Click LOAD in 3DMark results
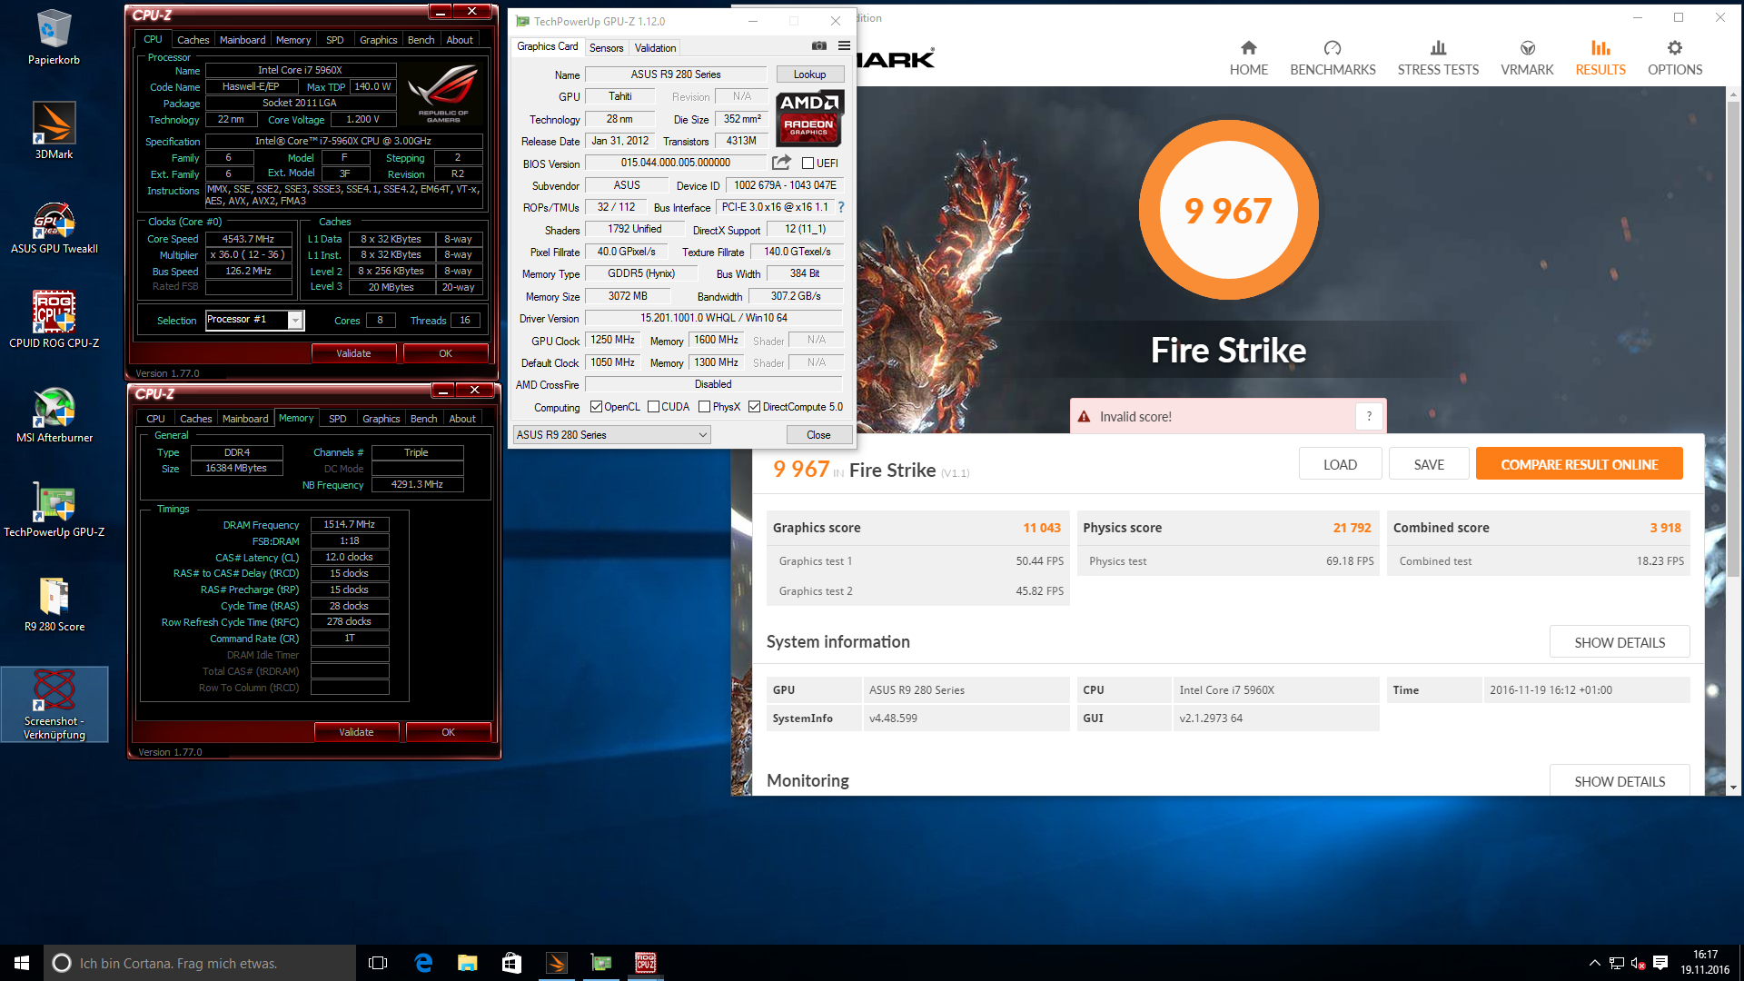 [1340, 464]
